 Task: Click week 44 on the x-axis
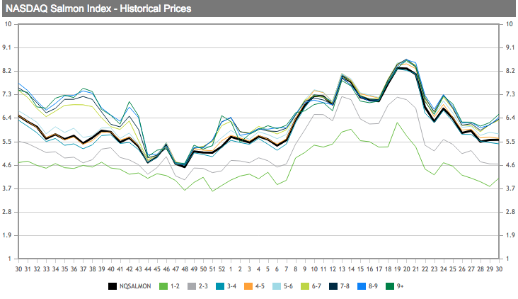pyautogui.click(x=148, y=269)
